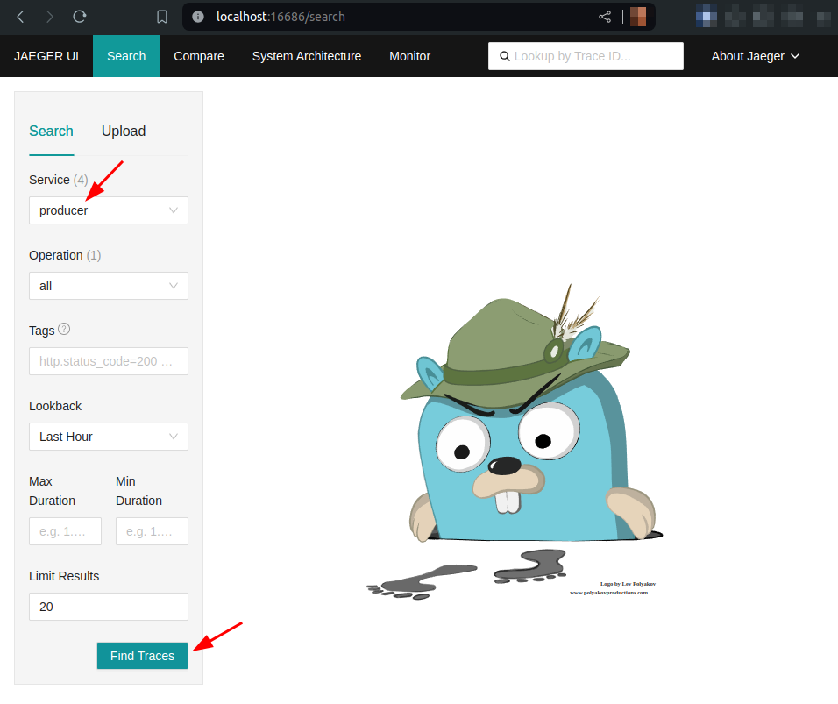This screenshot has height=704, width=838.
Task: Click the Max Duration input
Action: [65, 531]
